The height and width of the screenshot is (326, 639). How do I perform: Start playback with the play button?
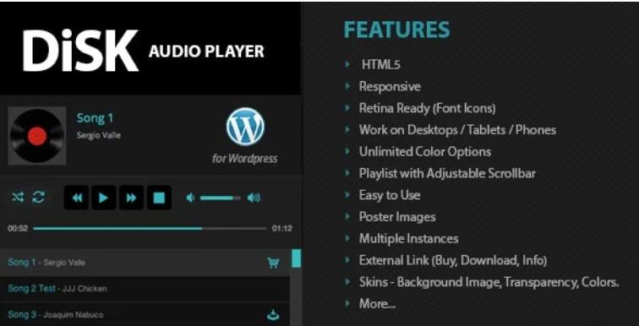[x=103, y=198]
